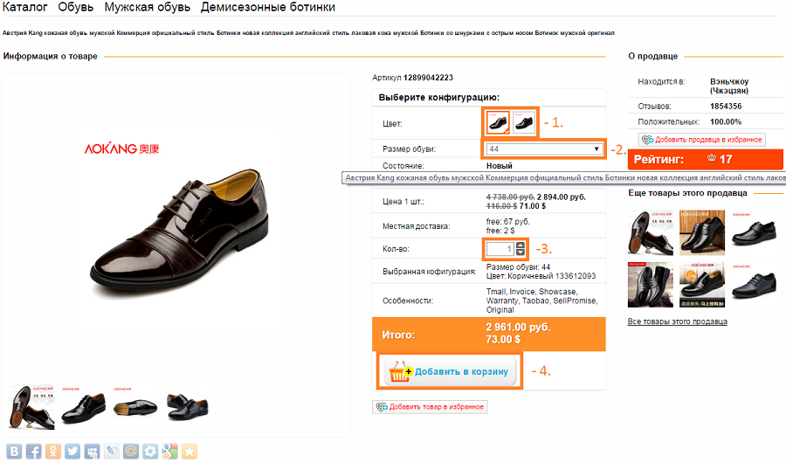Viewport: 786px width, 463px height.
Task: Increase quantity with the up arrow
Action: [x=521, y=245]
